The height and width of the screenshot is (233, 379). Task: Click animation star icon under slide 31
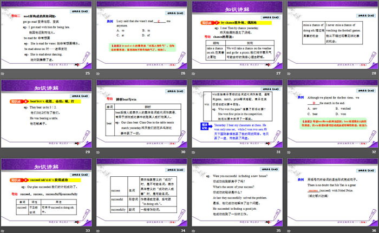click(x=193, y=152)
